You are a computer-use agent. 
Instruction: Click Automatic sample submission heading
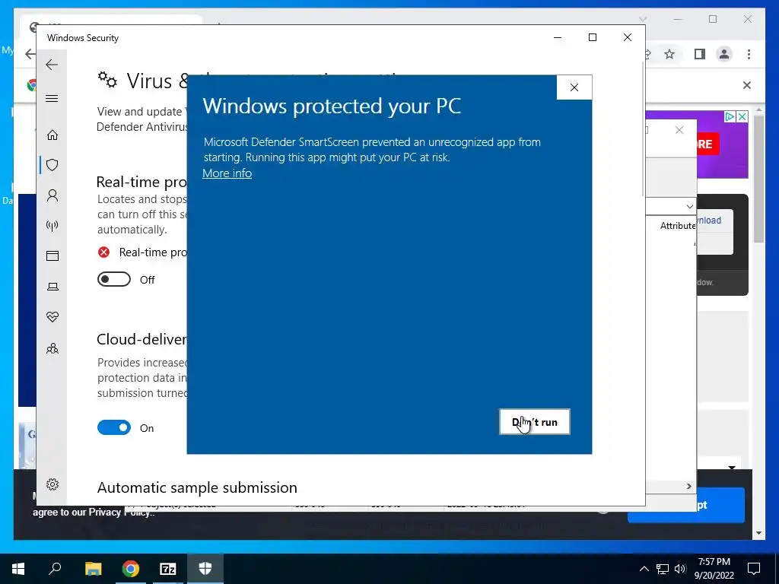coord(197,487)
